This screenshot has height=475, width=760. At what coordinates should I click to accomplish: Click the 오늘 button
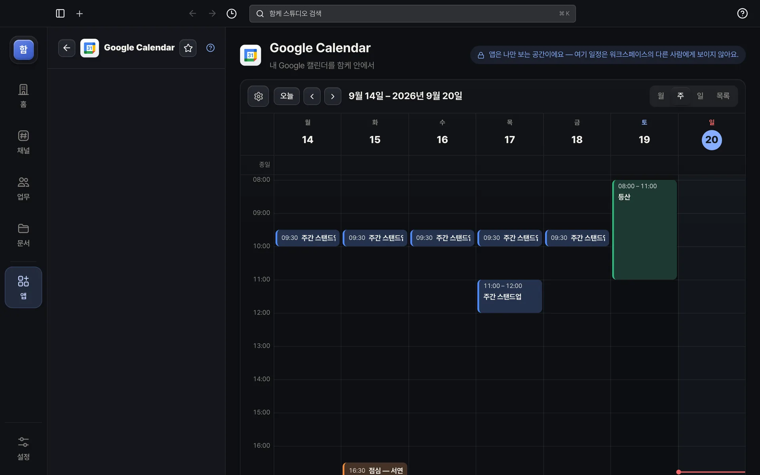pos(287,96)
